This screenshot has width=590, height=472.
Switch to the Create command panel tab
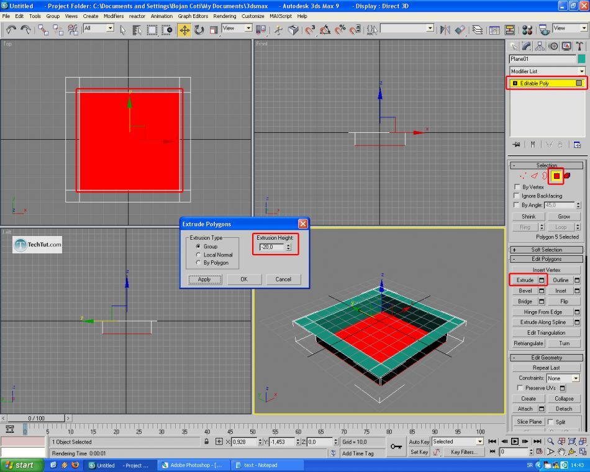click(x=513, y=47)
